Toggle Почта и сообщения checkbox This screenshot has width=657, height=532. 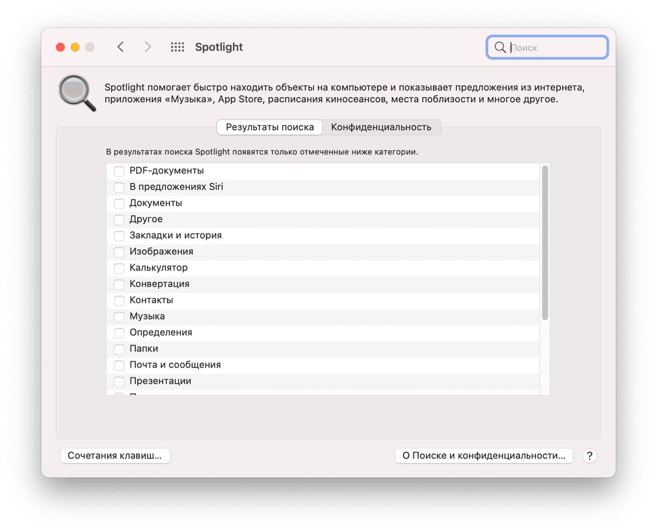pyautogui.click(x=119, y=365)
